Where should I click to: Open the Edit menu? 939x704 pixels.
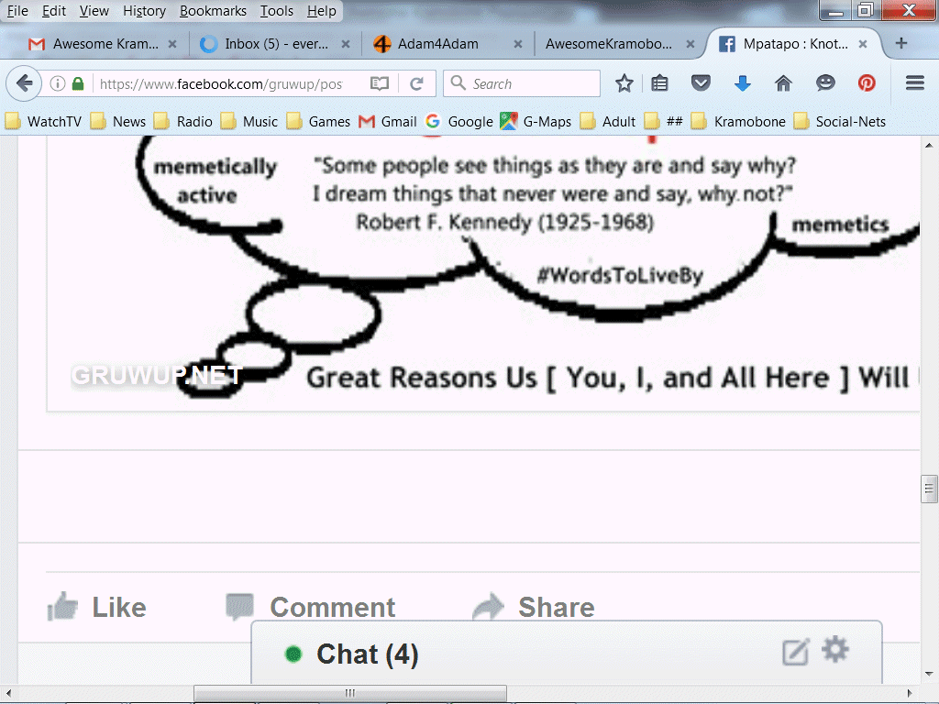point(54,11)
